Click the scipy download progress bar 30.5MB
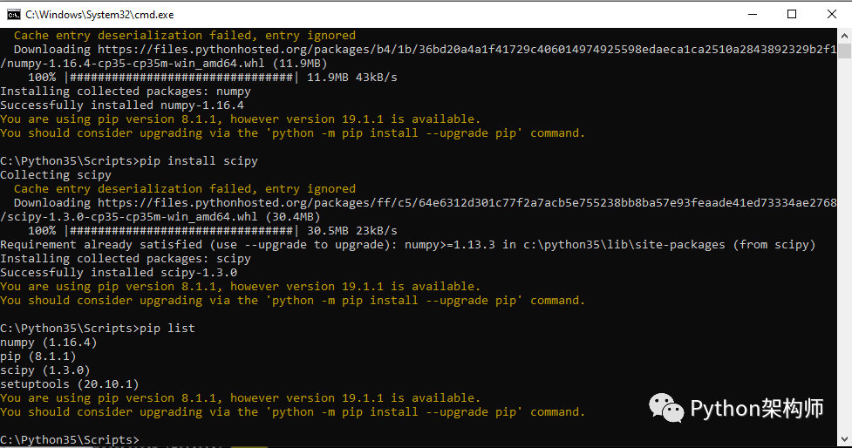The image size is (852, 448). (x=213, y=231)
